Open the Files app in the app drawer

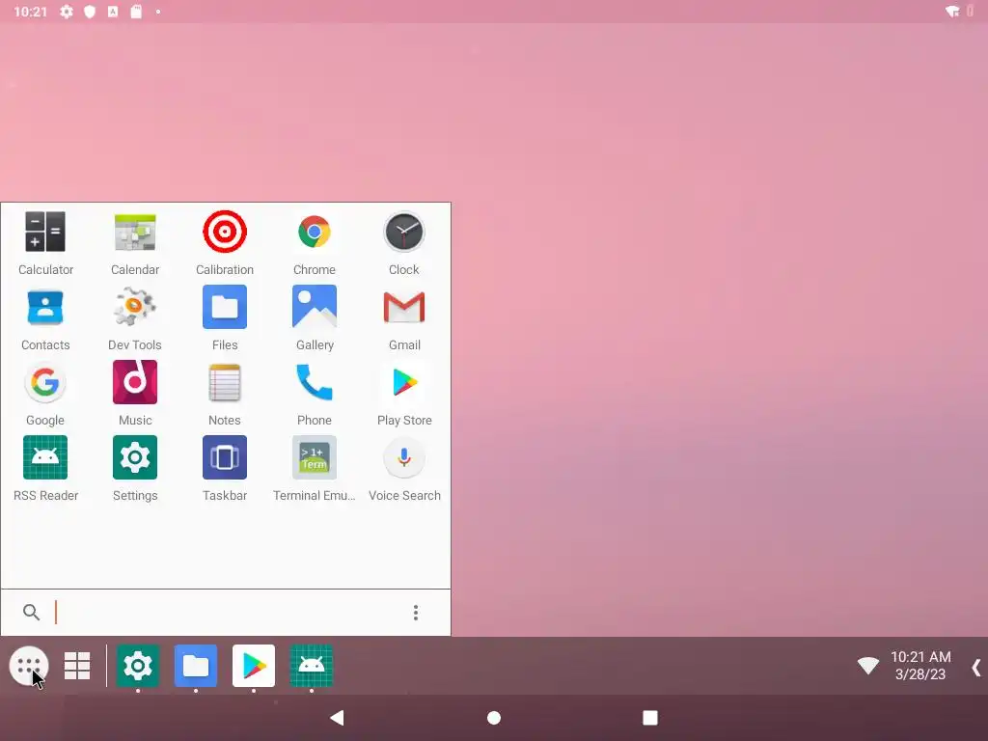225,318
